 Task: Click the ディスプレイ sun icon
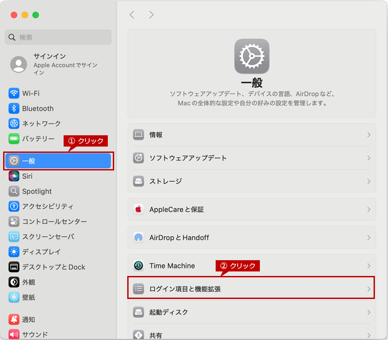point(14,252)
